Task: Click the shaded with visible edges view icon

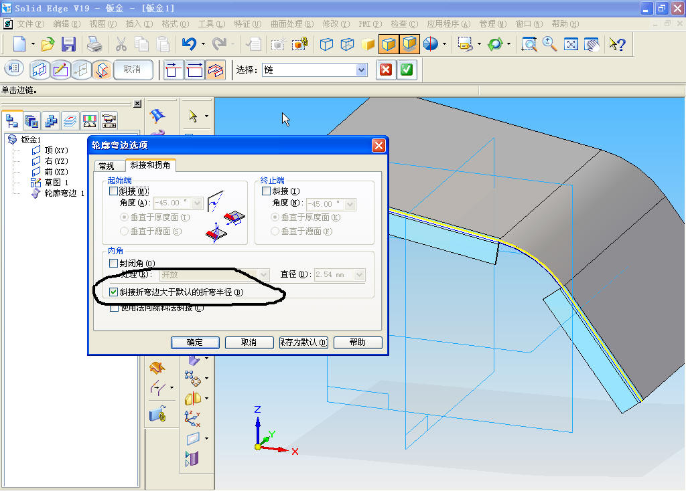Action: click(389, 44)
